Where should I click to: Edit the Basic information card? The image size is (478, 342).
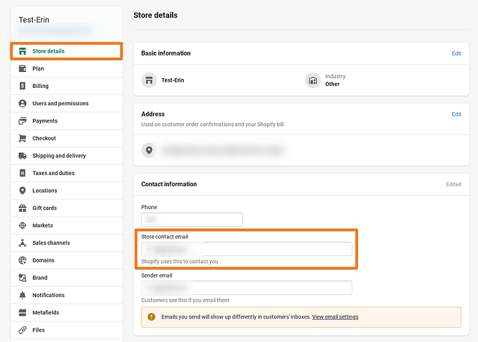[456, 53]
